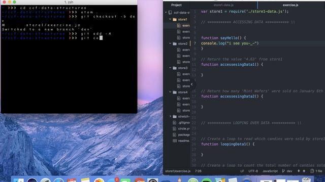Change the LF line ending selector
This screenshot has height=182, width=325.
[x=242, y=171]
